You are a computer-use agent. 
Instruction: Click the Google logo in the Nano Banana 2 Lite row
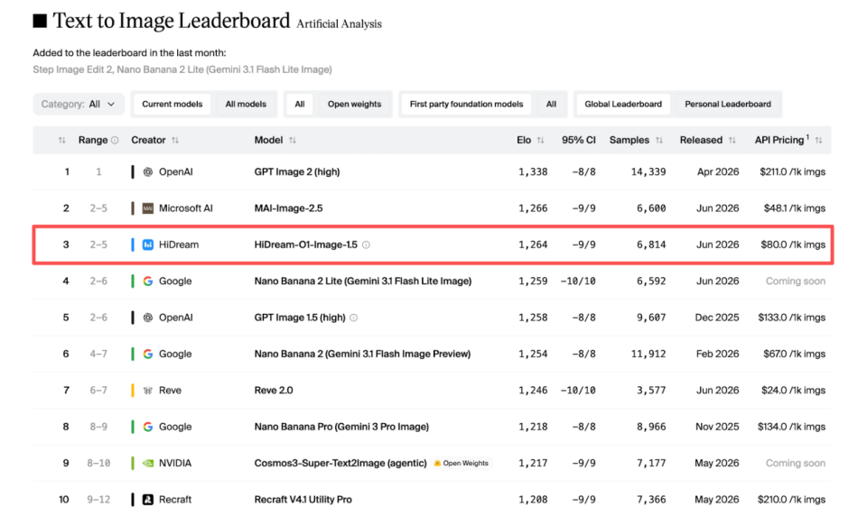[147, 281]
